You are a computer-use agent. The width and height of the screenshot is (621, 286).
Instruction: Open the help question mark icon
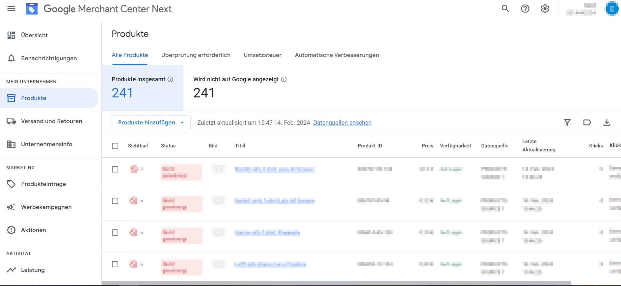[x=525, y=9]
